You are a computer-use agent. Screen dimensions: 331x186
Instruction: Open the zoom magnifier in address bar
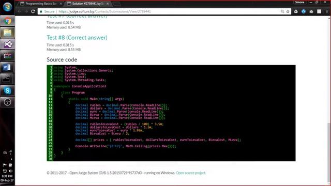282,11
